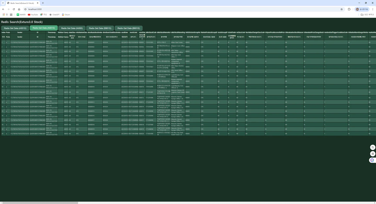
Task: Open the NAVER bookmark
Action: click(x=21, y=15)
